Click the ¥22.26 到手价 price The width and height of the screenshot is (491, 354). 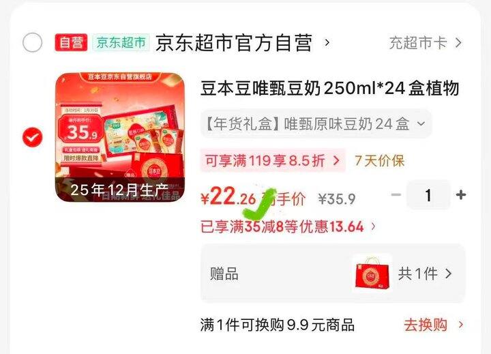(x=253, y=197)
